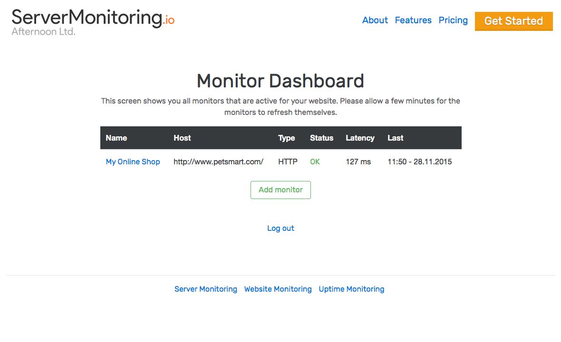This screenshot has width=561, height=342.
Task: Click the Afternoon Ltd. tagline
Action: point(43,31)
